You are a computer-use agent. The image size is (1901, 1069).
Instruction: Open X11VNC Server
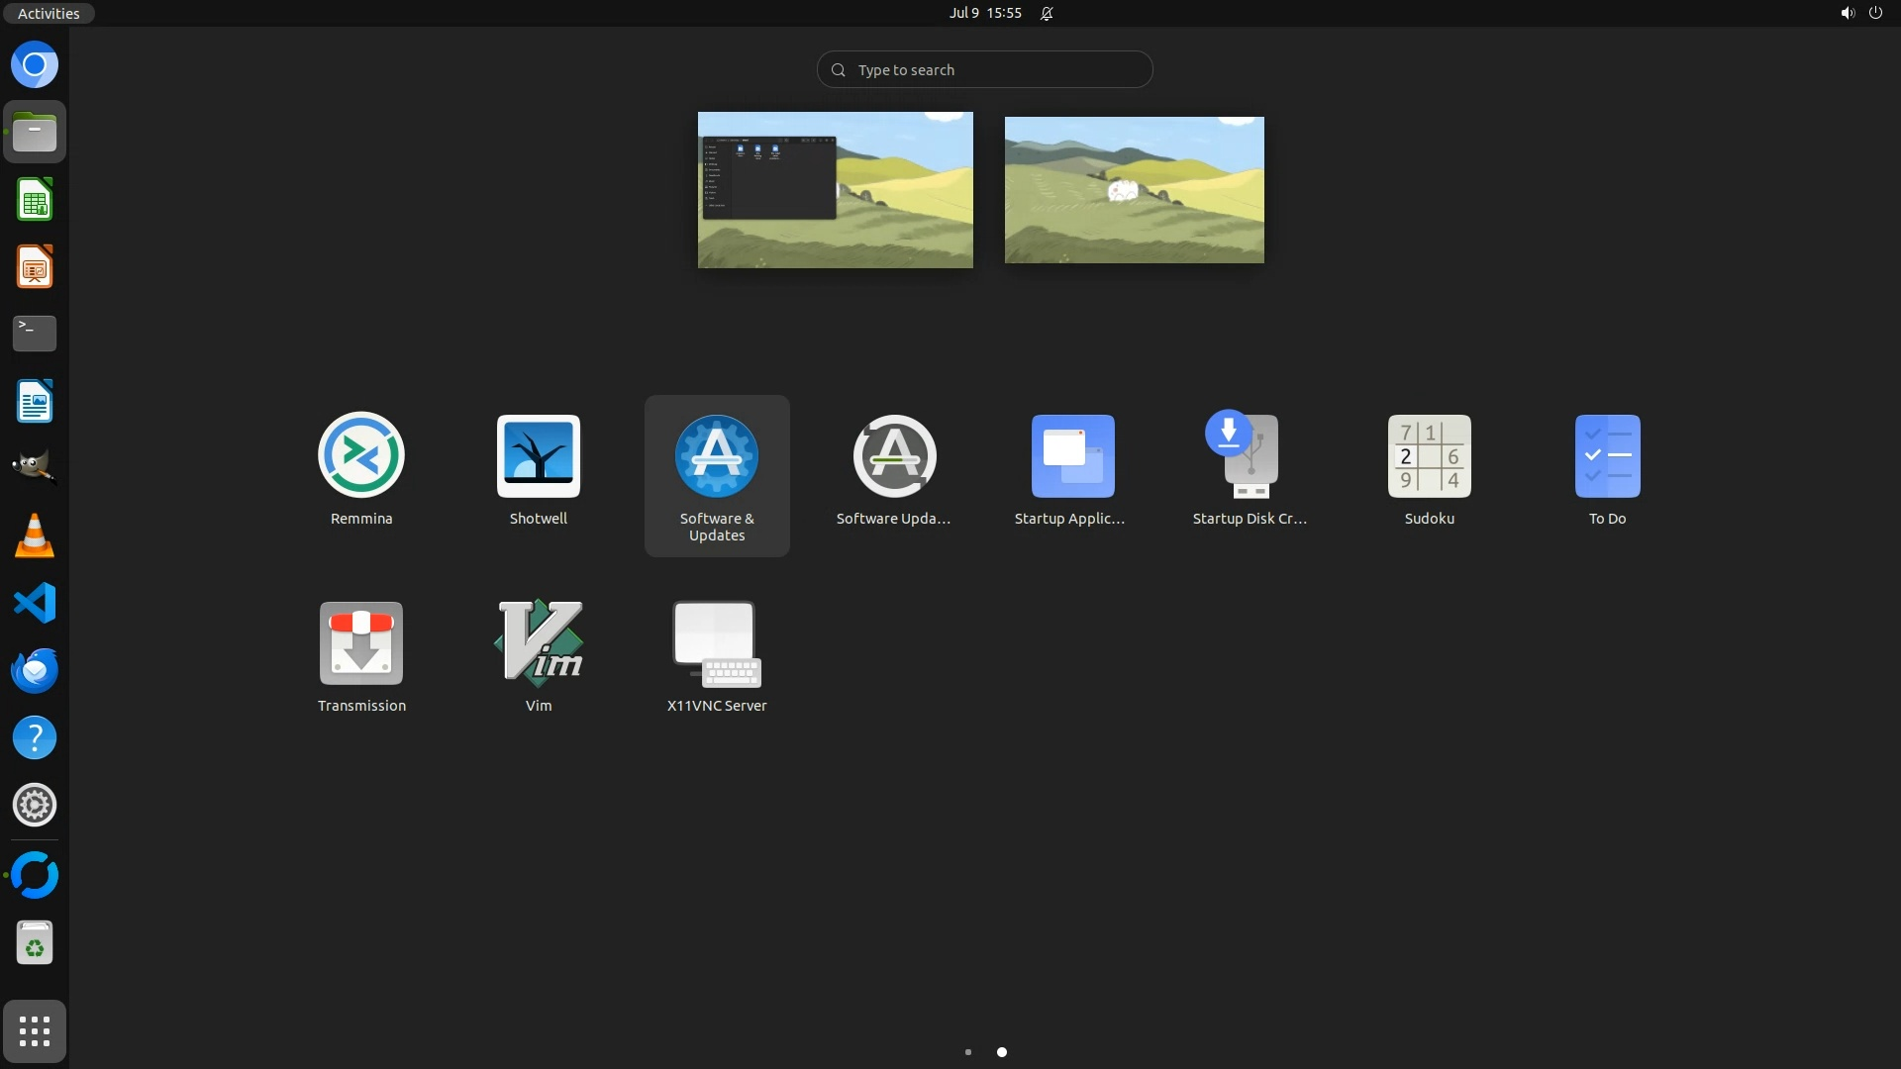tap(717, 643)
